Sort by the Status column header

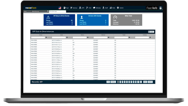(x=82, y=35)
